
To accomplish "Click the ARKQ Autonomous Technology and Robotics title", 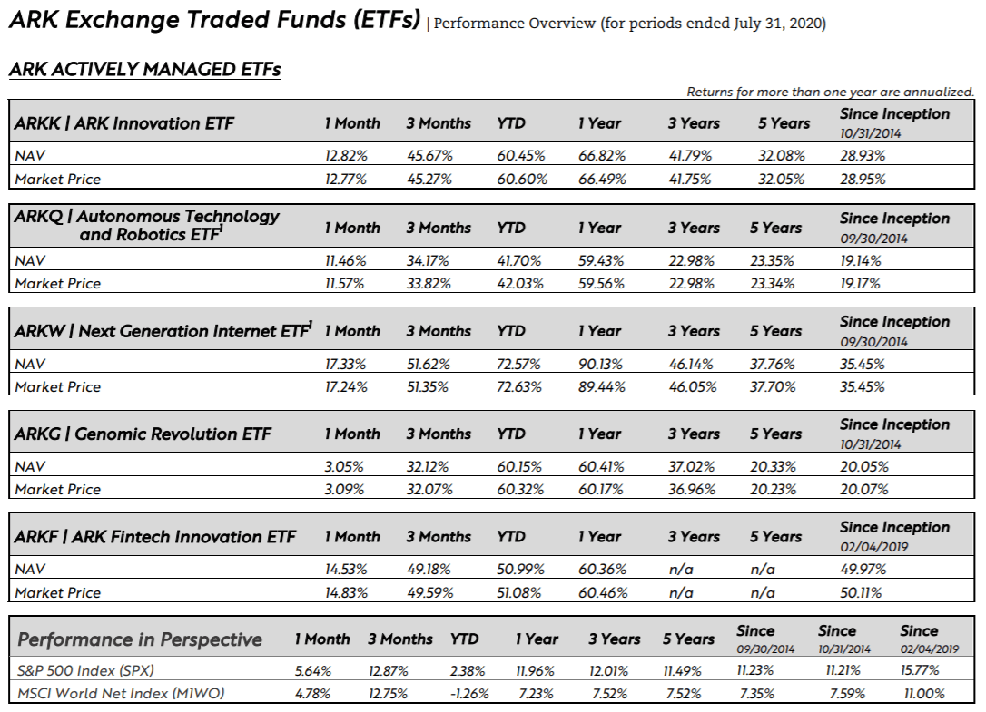I will point(147,226).
